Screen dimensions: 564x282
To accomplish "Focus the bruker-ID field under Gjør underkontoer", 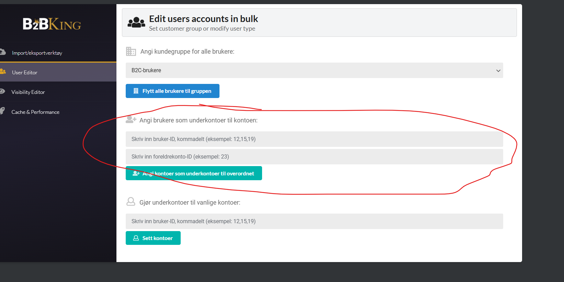I will [314, 221].
